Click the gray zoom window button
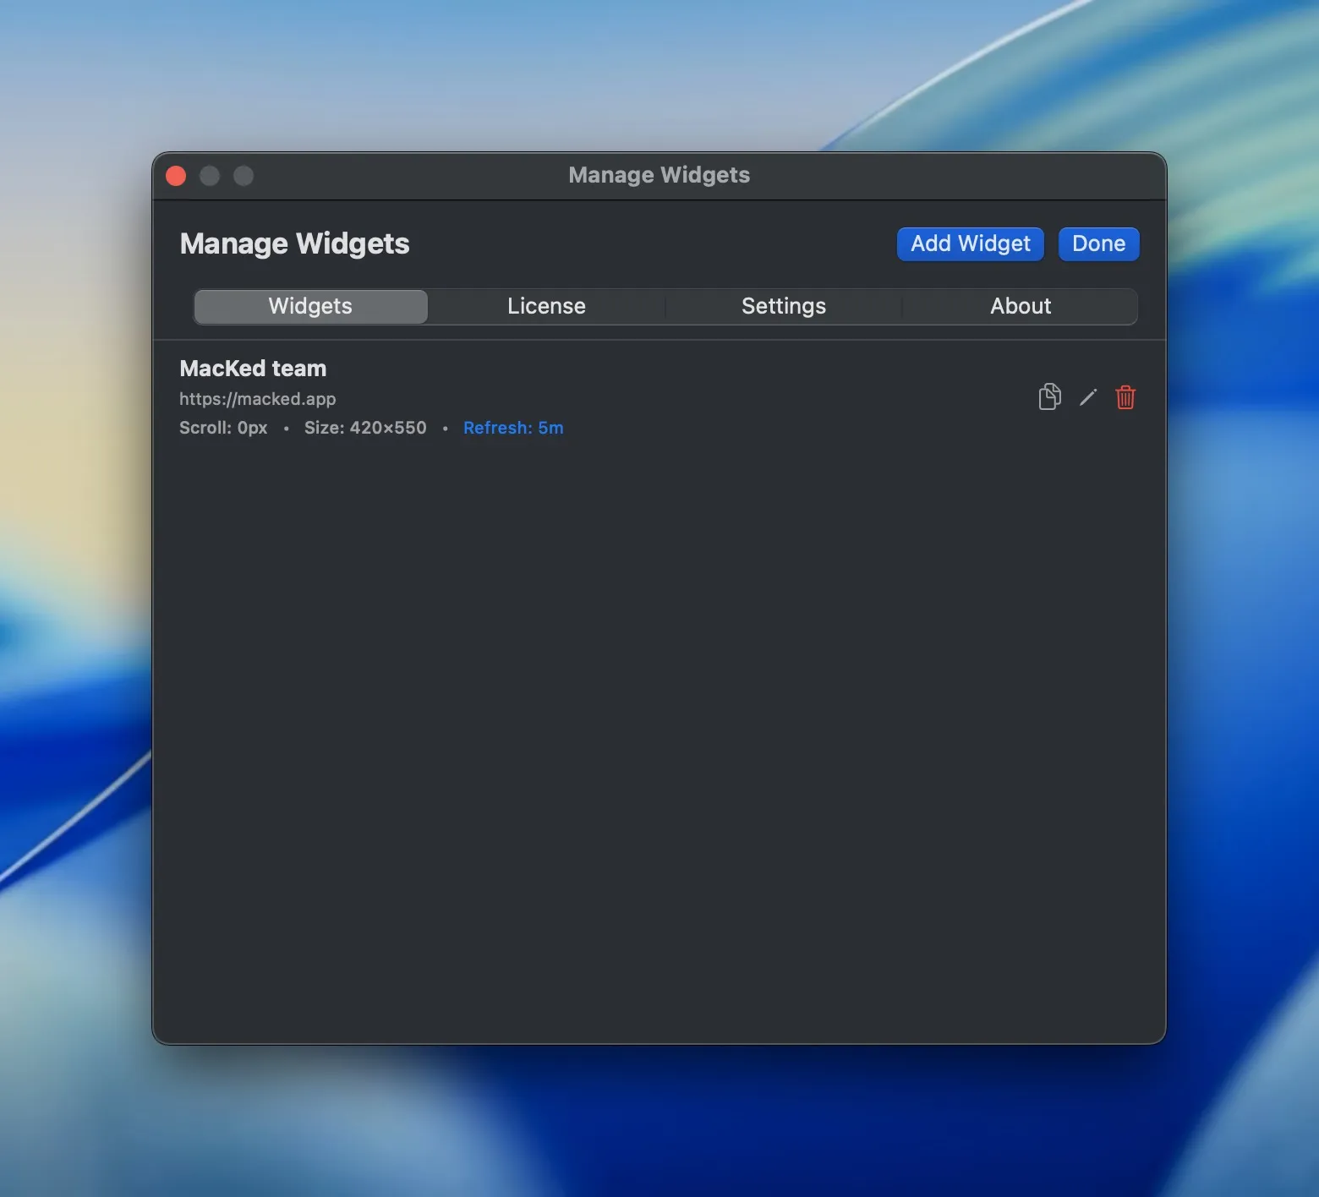The height and width of the screenshot is (1197, 1319). tap(244, 176)
